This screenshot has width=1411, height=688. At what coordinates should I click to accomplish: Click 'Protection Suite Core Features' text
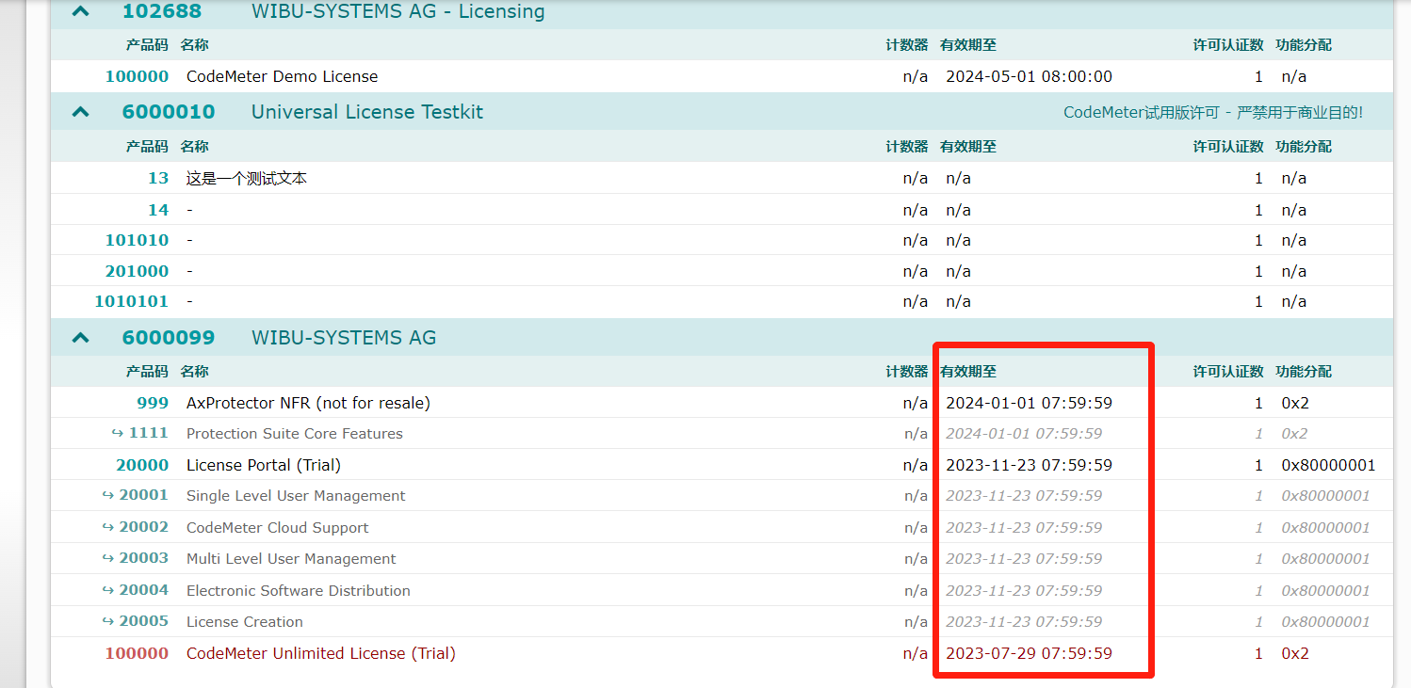[295, 434]
